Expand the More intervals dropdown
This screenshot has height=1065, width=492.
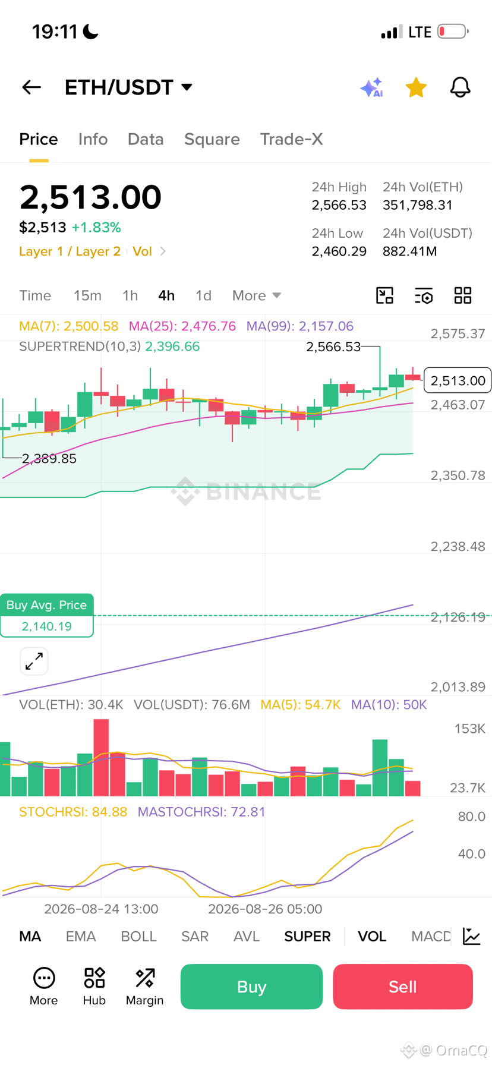(257, 295)
